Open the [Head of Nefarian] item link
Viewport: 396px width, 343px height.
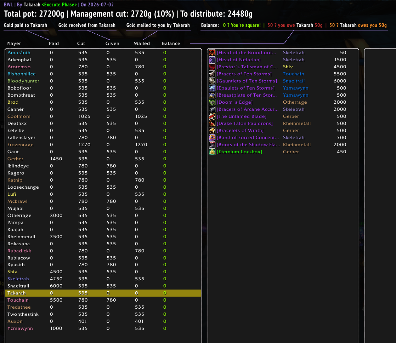239,59
